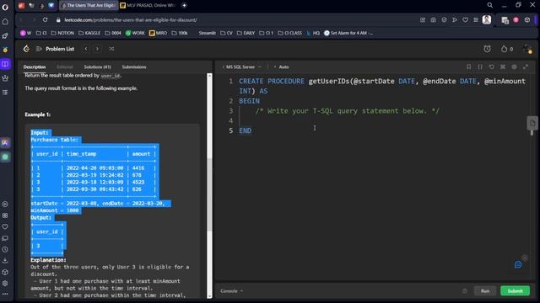Open 'Set Alarm for 4 AM' bookmark
540x303 pixels.
tap(348, 33)
